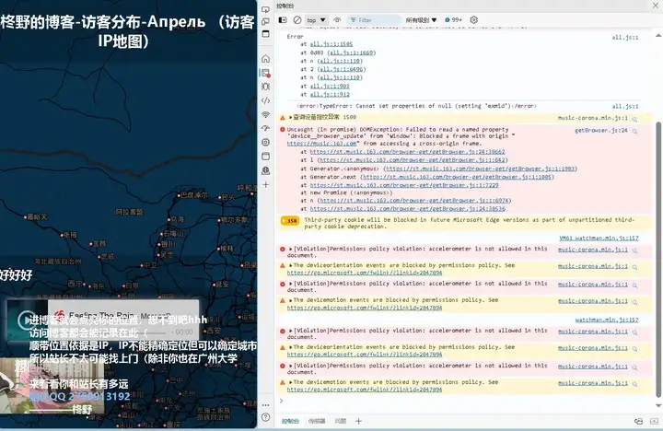Expand first devicemotion events warning
Image resolution: width=663 pixels, height=431 pixels.
[290, 300]
